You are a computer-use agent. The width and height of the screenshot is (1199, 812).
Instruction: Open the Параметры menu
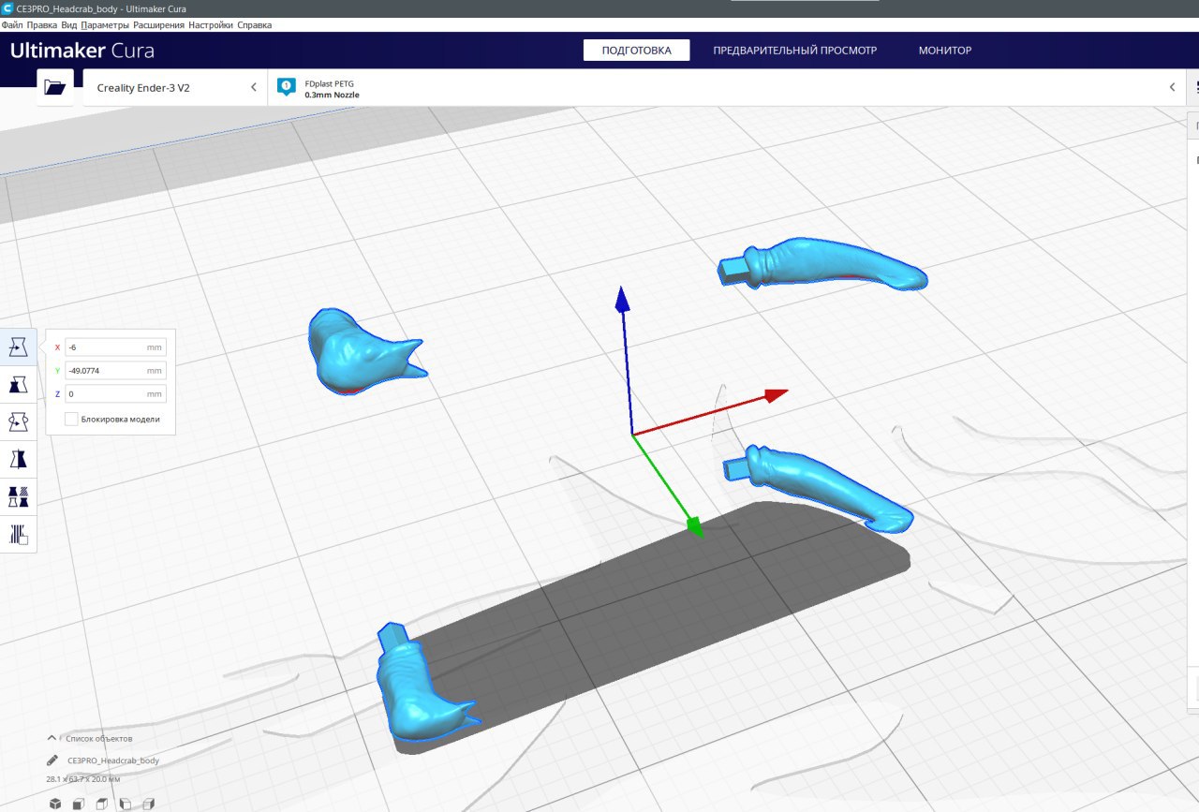(105, 25)
